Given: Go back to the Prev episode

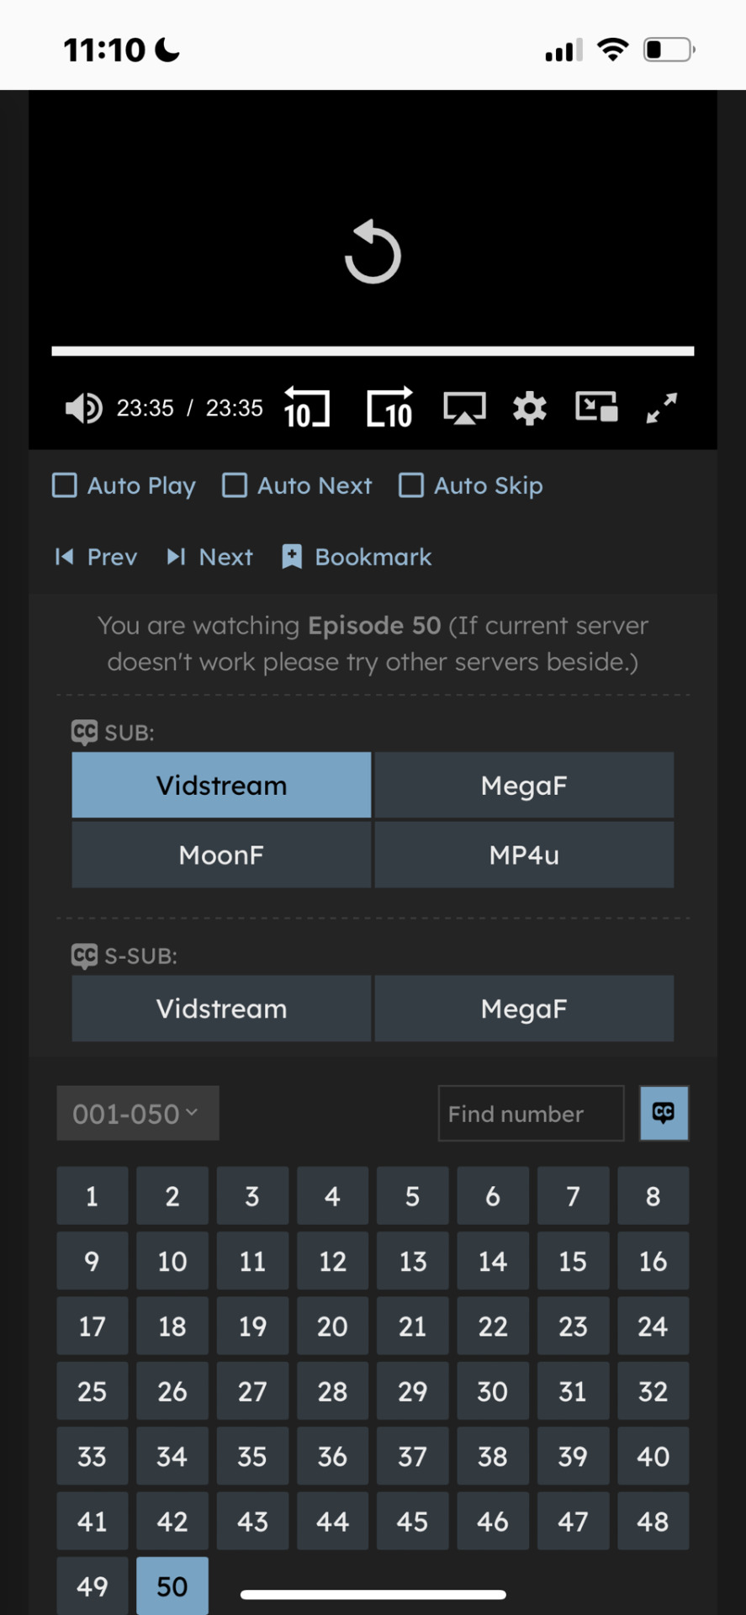Looking at the screenshot, I should click(96, 557).
